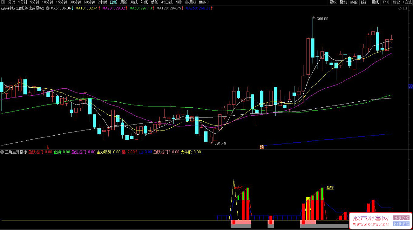Open the 统计 statistics tool
This screenshot has height=230, width=413.
point(364,2)
